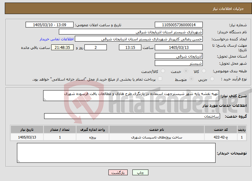This screenshot has height=181, width=252.
Task: Select the جزیی purchase type radio
Action: (212, 79)
